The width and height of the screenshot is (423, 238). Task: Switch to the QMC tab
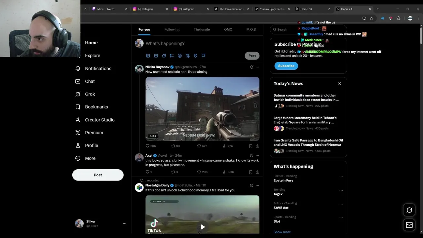(x=228, y=29)
